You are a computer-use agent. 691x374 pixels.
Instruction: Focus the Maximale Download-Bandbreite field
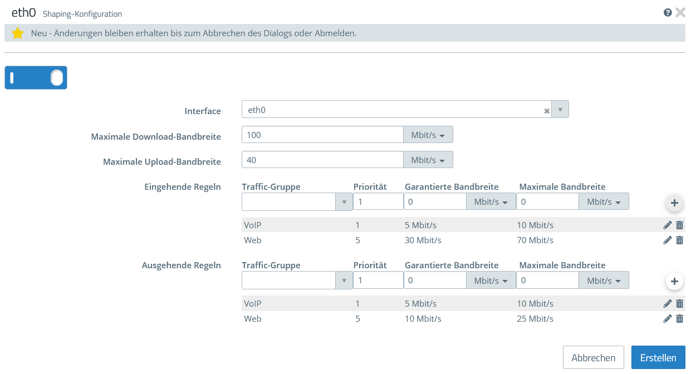pyautogui.click(x=322, y=135)
